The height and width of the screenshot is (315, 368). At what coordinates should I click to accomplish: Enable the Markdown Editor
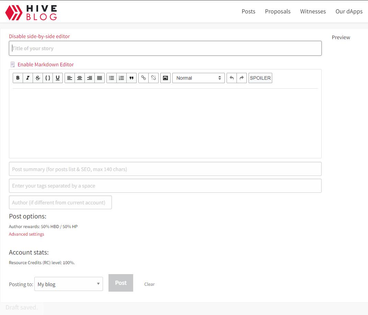[46, 64]
